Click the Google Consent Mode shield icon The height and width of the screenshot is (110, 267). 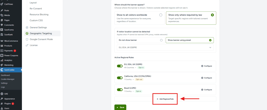[x=27, y=39]
